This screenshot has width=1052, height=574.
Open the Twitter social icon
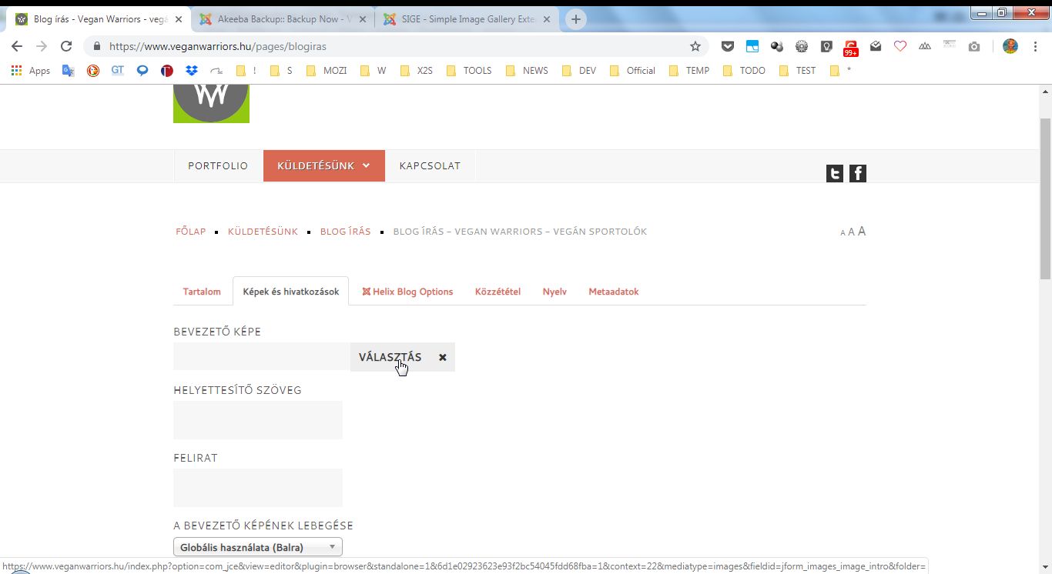point(834,174)
